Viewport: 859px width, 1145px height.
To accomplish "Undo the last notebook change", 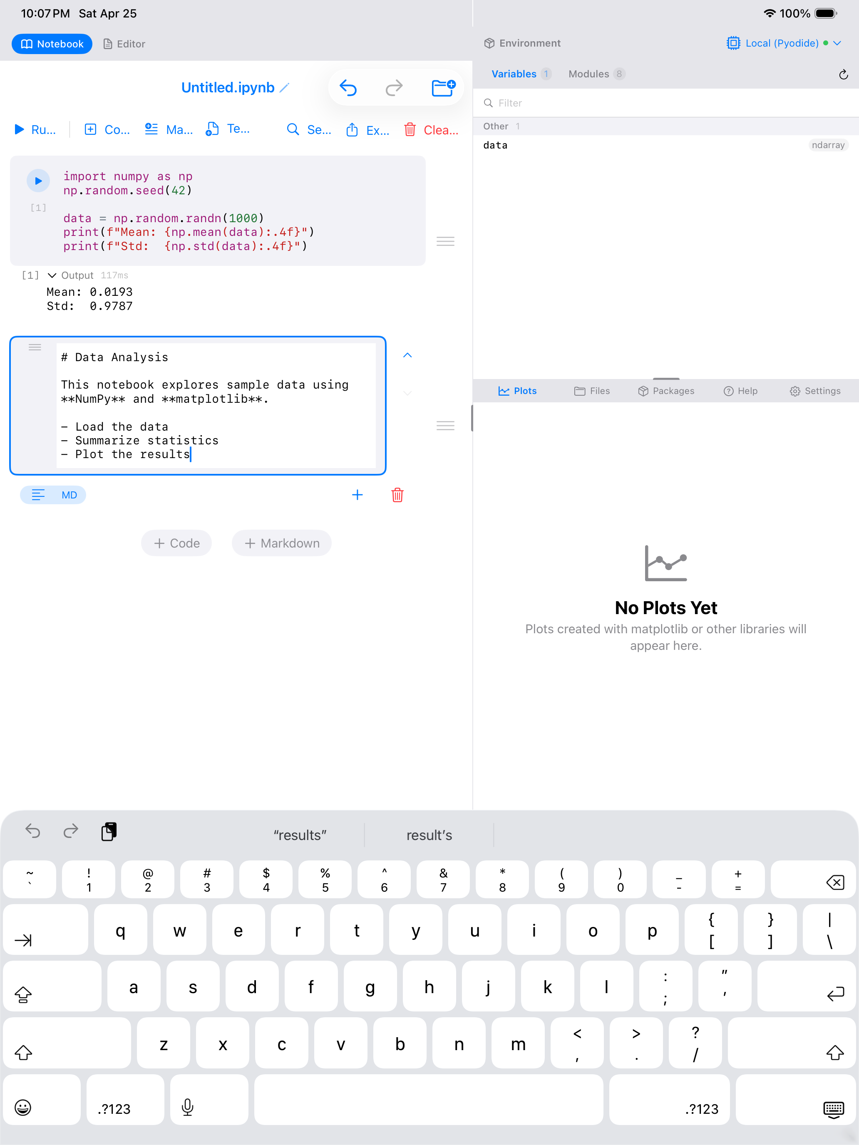I will click(x=348, y=88).
